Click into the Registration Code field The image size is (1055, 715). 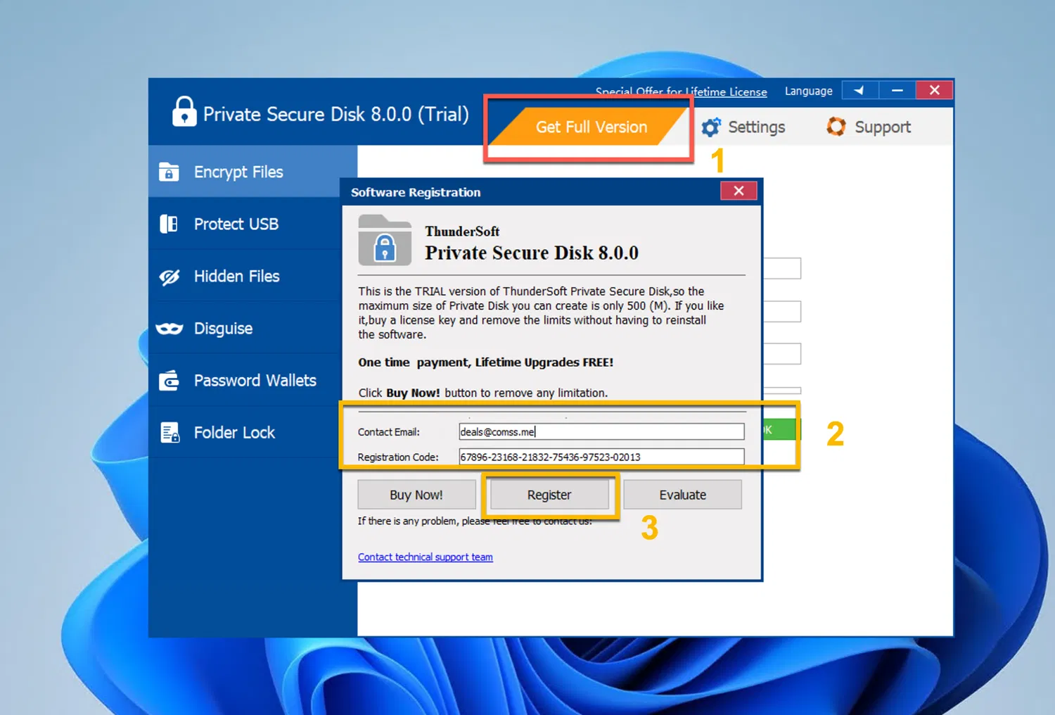click(601, 457)
